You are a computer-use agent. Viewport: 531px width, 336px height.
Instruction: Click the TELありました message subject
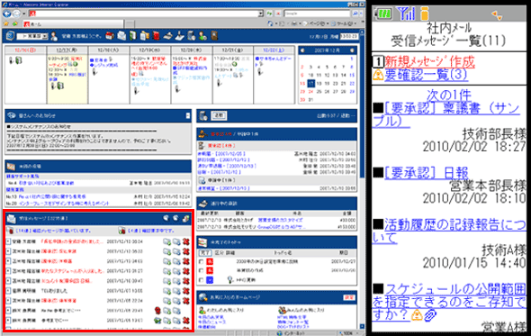(54, 291)
